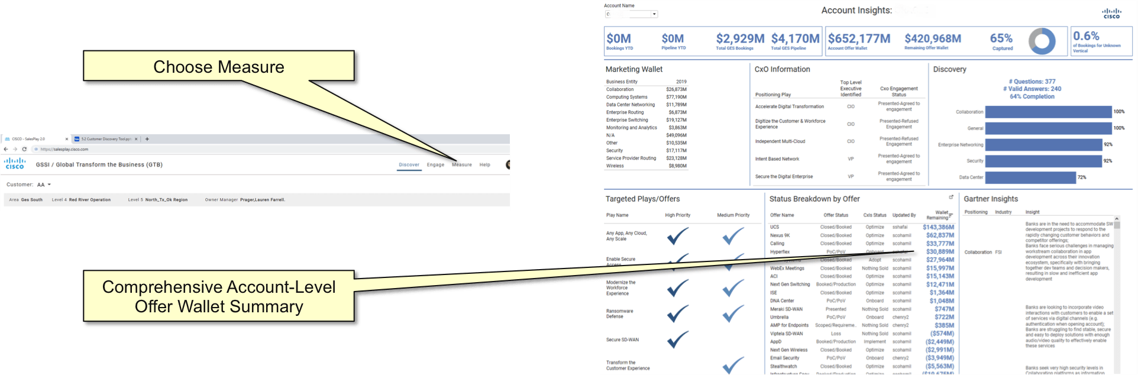Click the Wallet Remaining column header

(937, 215)
